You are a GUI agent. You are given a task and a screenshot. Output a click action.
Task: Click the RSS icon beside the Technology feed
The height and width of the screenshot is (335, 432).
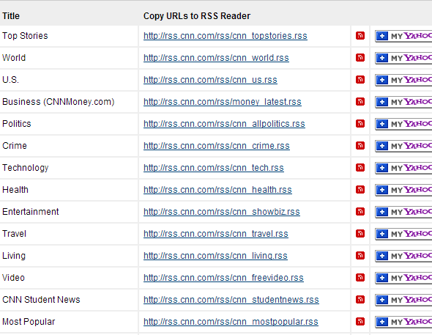coord(360,168)
